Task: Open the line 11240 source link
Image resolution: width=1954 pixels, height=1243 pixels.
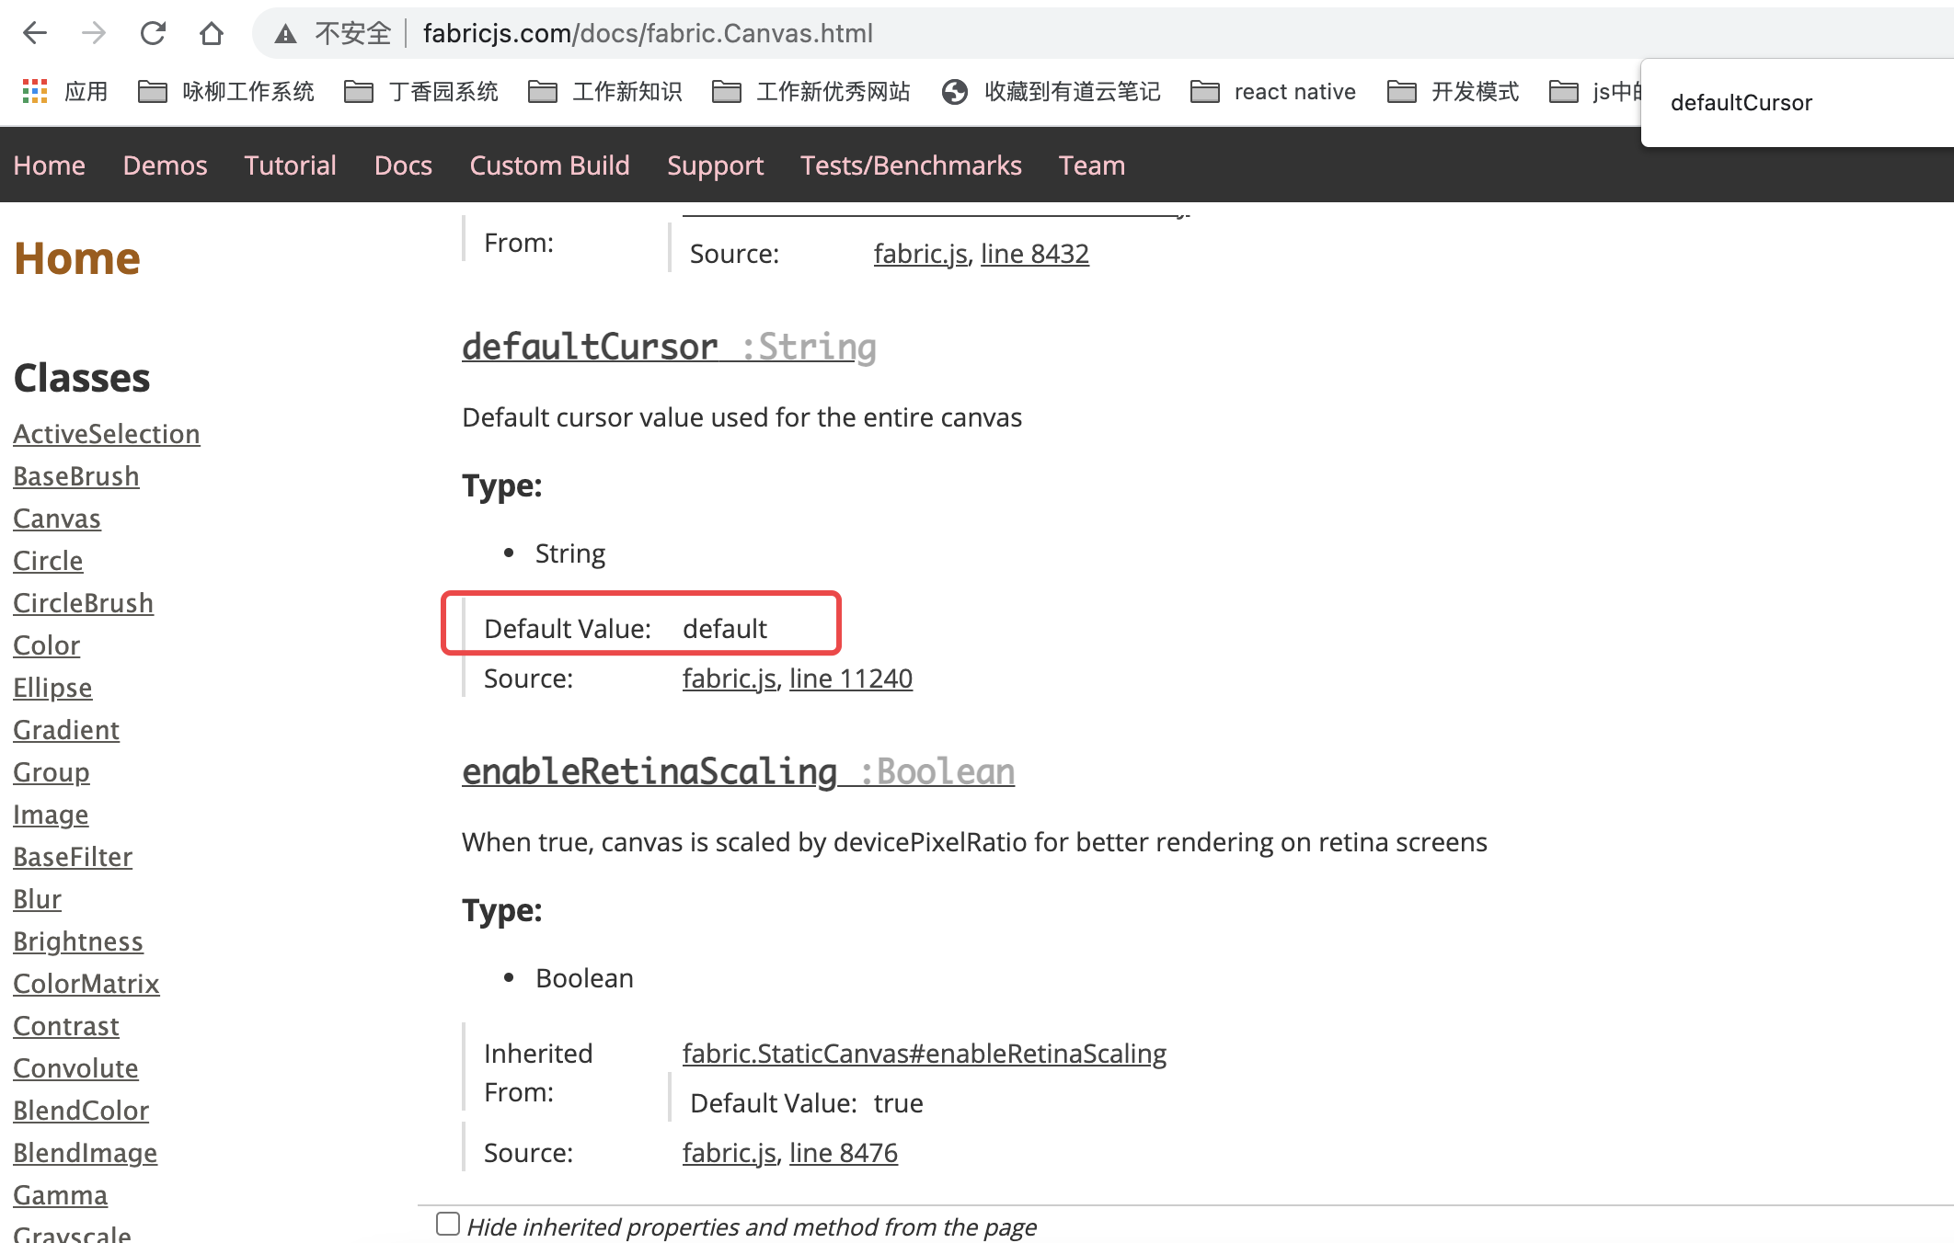Action: pos(850,678)
